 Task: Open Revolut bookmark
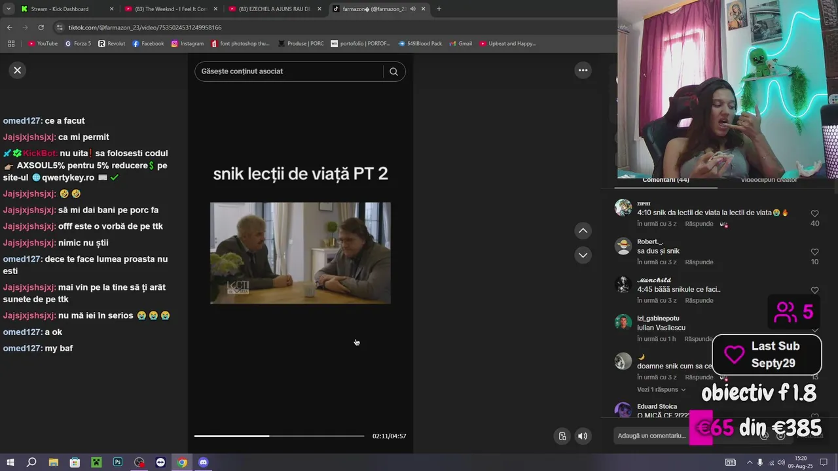pos(111,44)
